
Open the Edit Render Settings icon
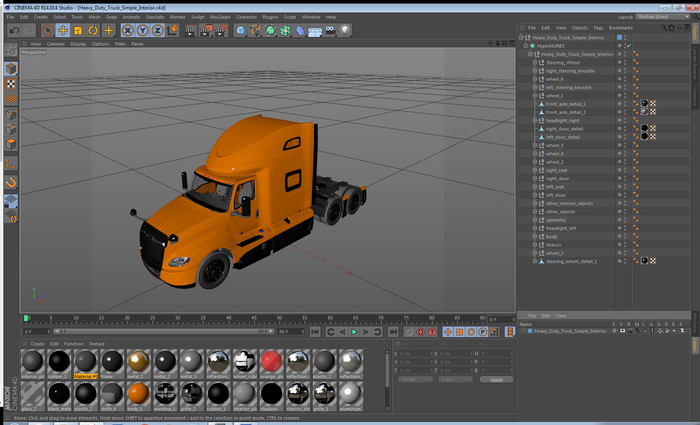point(221,30)
